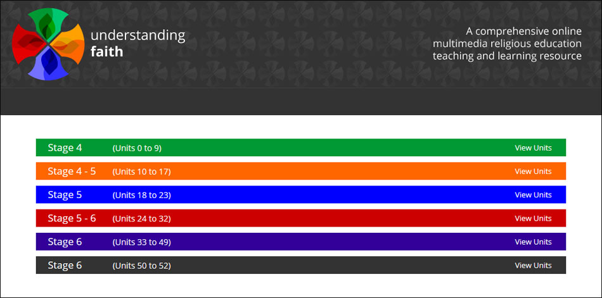
Task: View Units for dark grey Stage 6 bar
Action: pyautogui.click(x=533, y=265)
